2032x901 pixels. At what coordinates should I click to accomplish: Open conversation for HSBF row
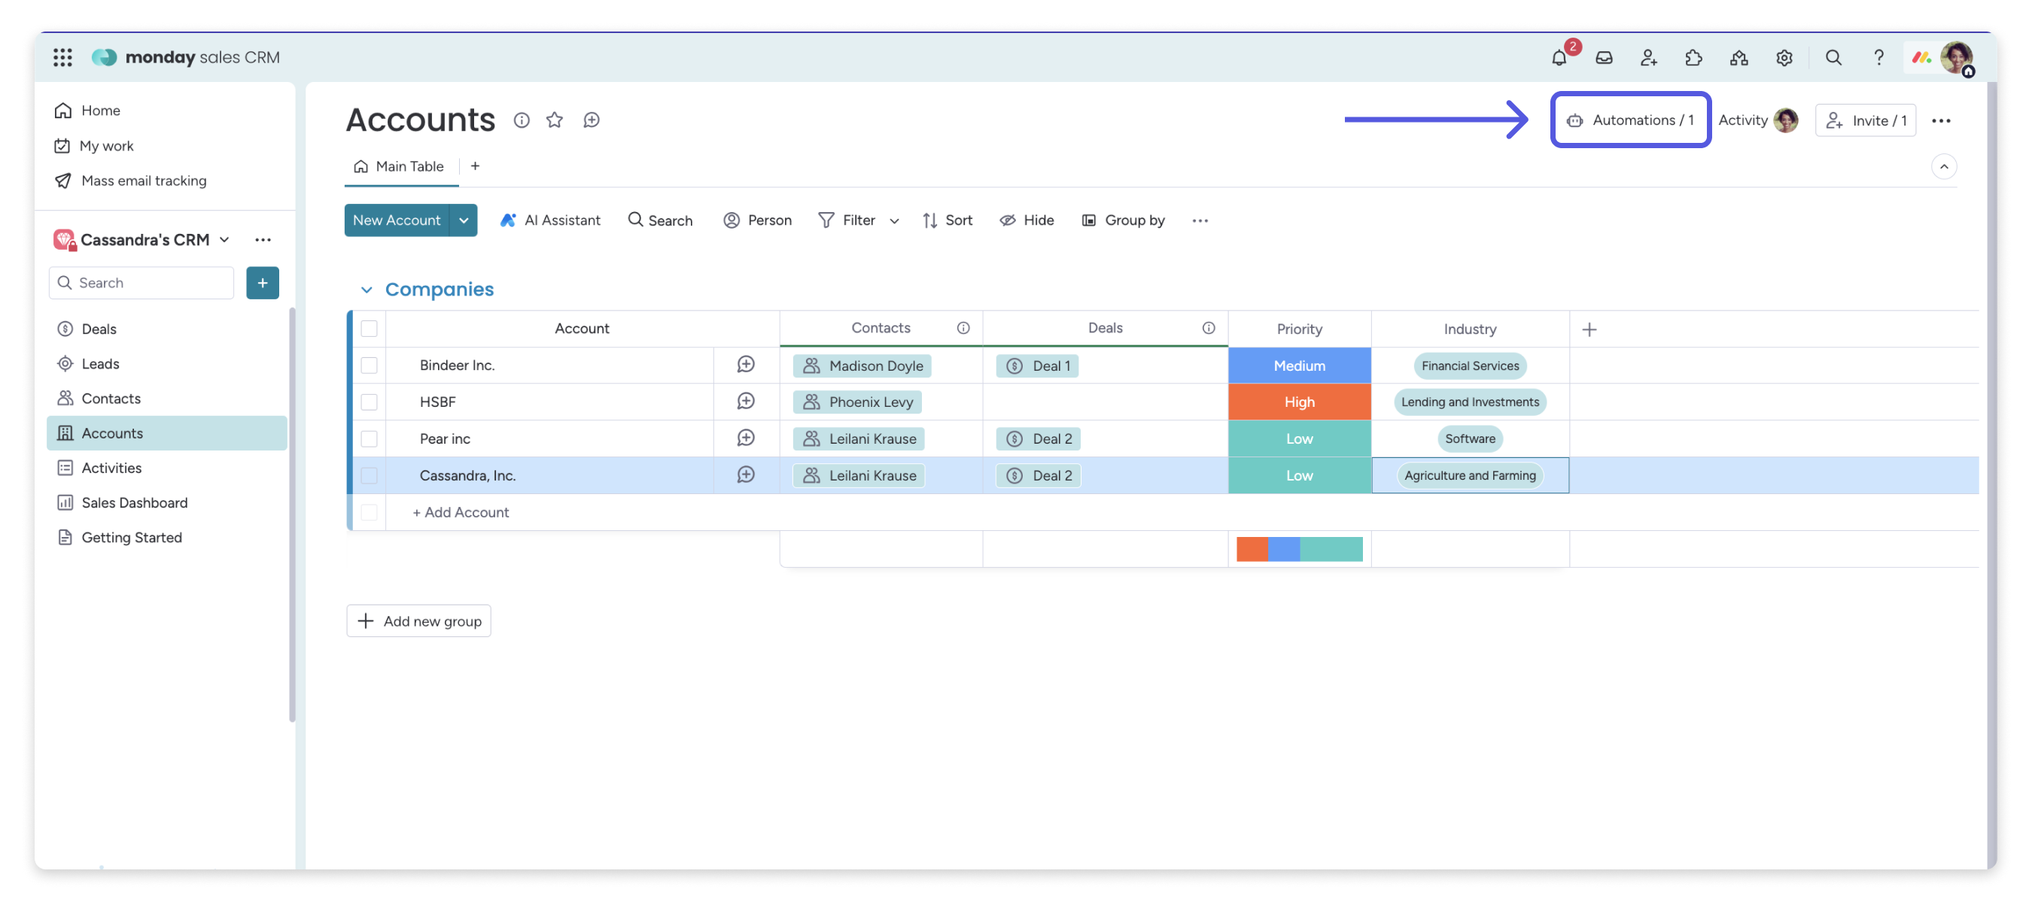[745, 401]
